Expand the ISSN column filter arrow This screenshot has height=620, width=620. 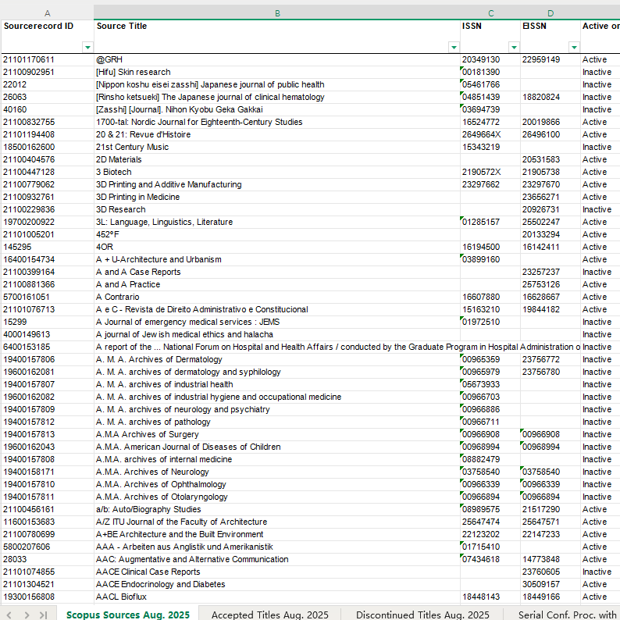pyautogui.click(x=514, y=48)
